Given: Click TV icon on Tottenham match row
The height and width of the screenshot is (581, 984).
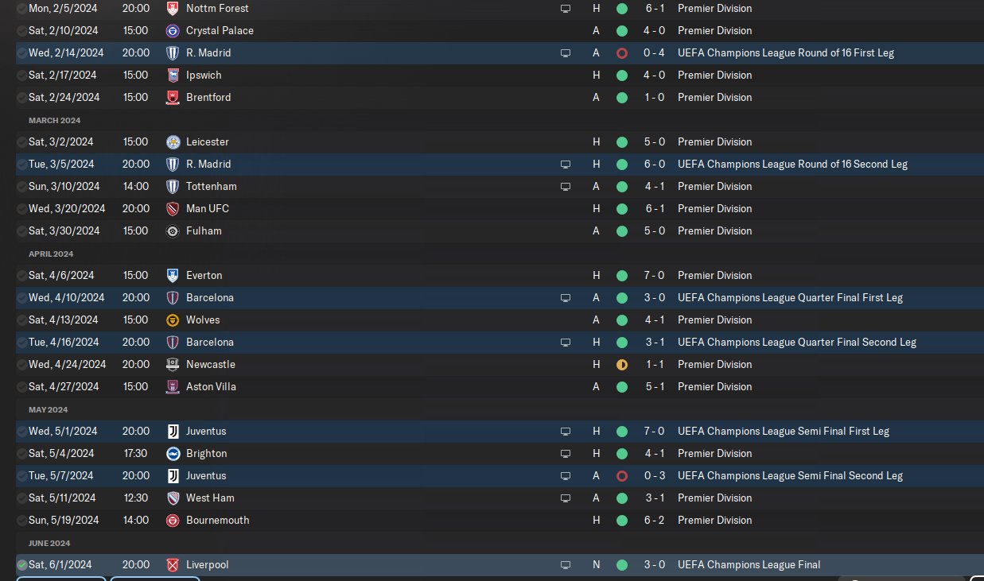Looking at the screenshot, I should pyautogui.click(x=566, y=186).
